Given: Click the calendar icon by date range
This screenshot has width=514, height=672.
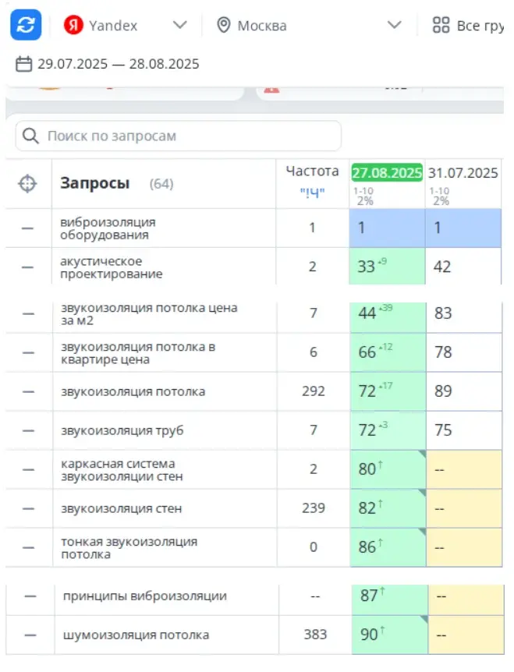Looking at the screenshot, I should pyautogui.click(x=24, y=64).
